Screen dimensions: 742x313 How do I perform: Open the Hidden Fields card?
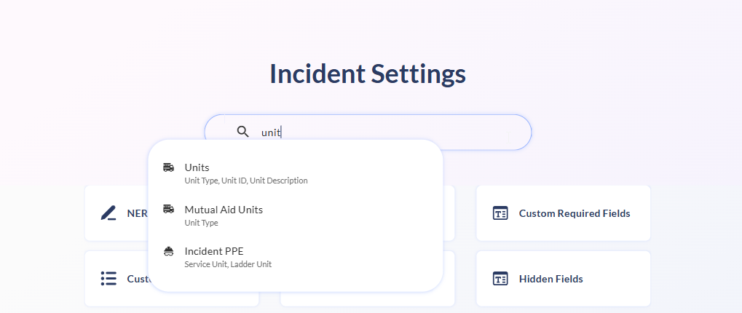[550, 279]
